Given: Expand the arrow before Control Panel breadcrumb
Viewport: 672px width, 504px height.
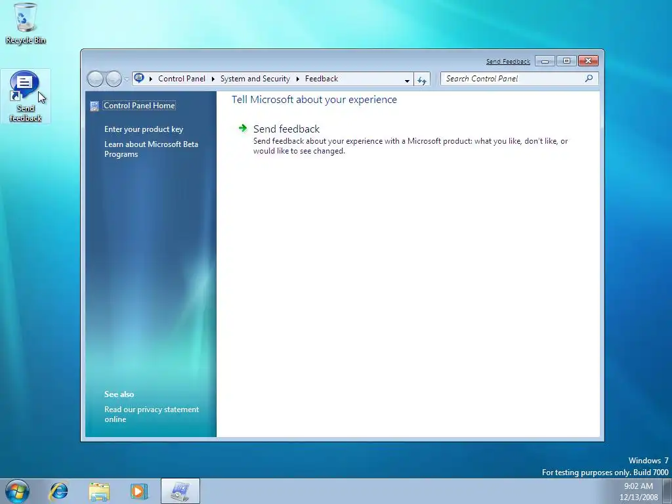Looking at the screenshot, I should 151,79.
